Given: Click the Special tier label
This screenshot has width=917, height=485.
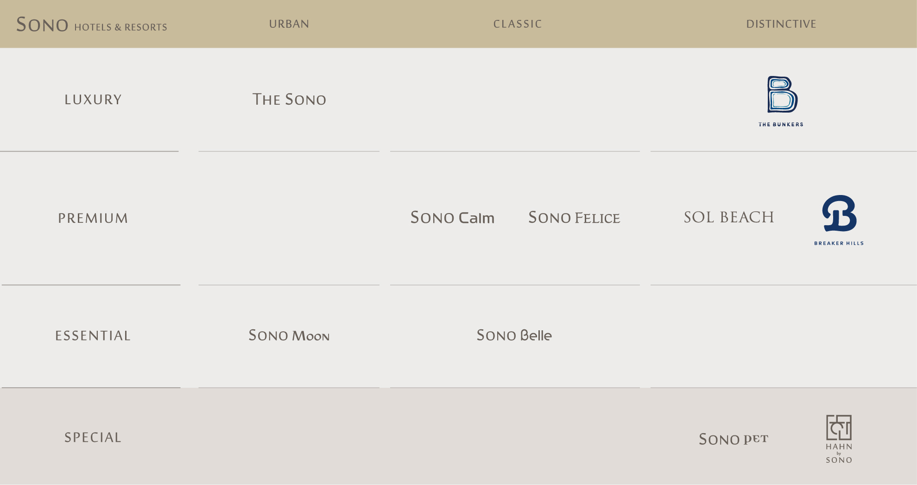Looking at the screenshot, I should 93,438.
